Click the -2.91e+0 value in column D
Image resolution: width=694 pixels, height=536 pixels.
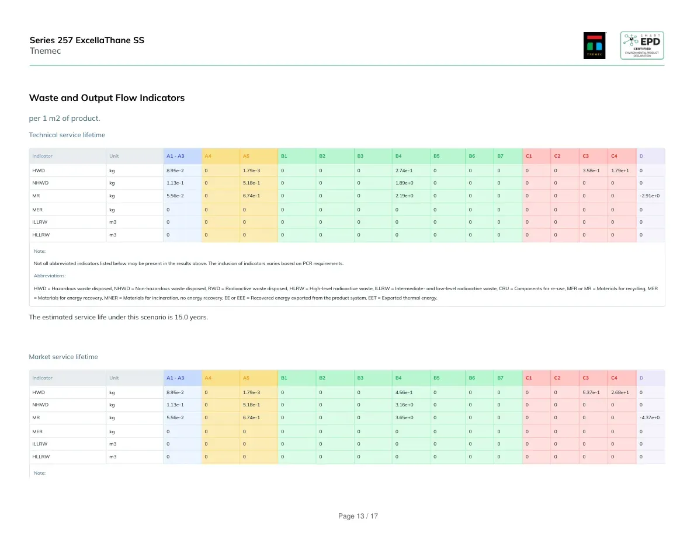(x=649, y=196)
